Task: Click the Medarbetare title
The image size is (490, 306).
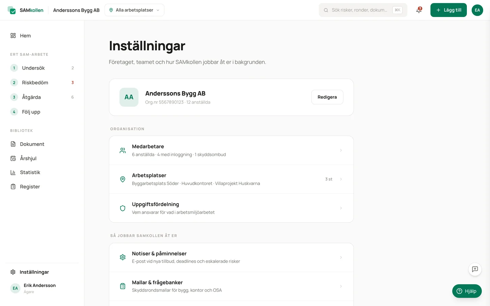Action: pos(148,147)
